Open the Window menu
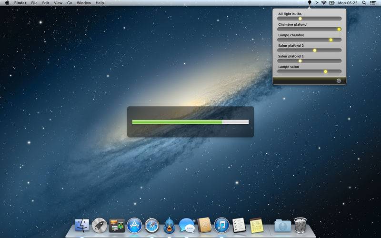Screen dimensions: 381x238 pyautogui.click(x=84, y=3)
